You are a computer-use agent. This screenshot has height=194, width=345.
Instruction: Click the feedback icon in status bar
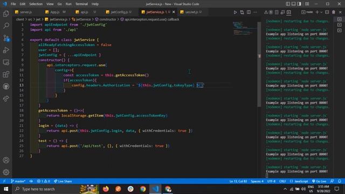pyautogui.click(x=332, y=181)
